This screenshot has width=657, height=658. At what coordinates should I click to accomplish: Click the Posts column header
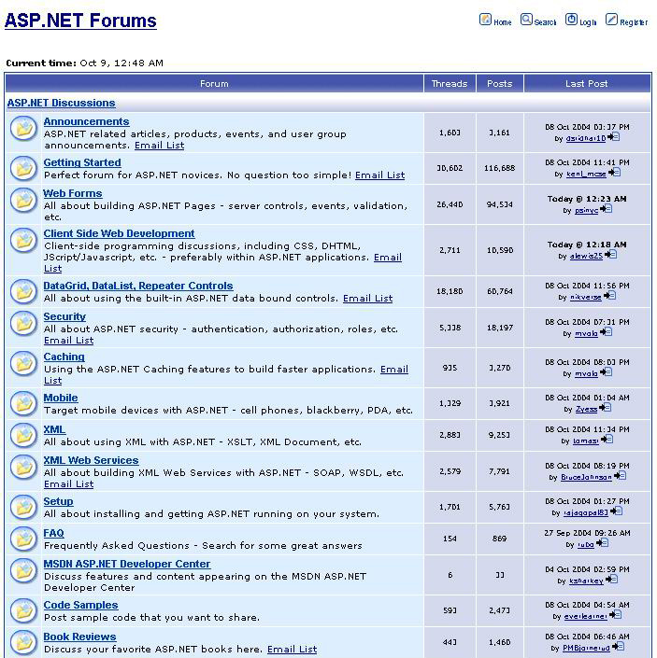499,83
